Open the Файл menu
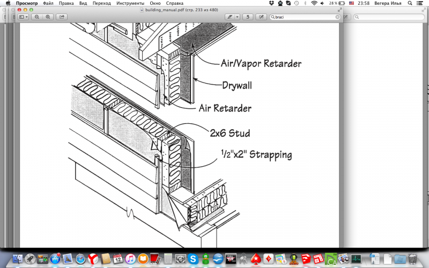Screen dimensions: 429x268 point(49,3)
